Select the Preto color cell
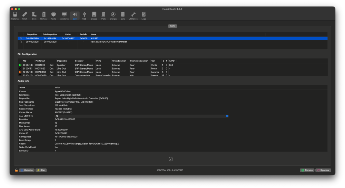This screenshot has width=345, height=188. (154, 69)
